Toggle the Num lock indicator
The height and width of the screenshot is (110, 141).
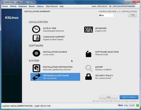tap(120, 105)
